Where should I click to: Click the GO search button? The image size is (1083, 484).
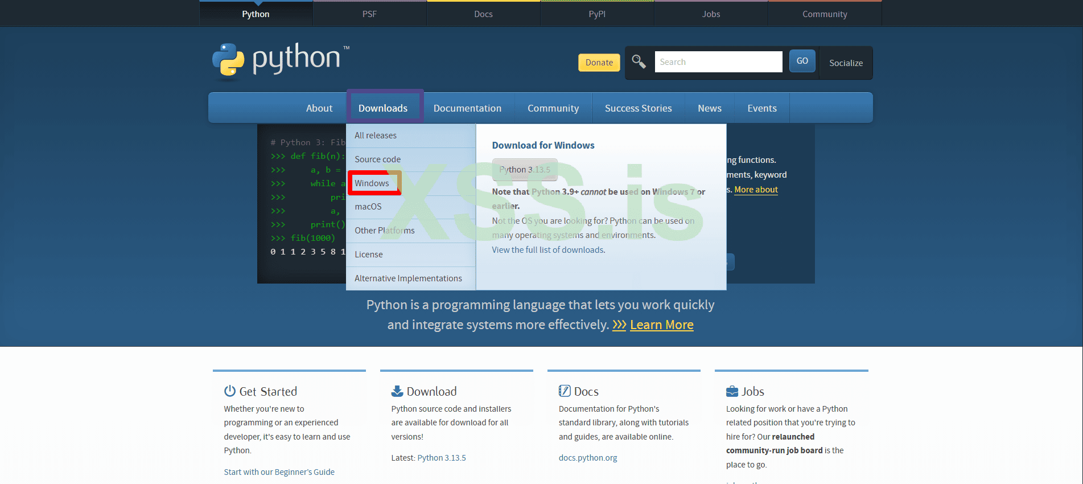802,61
